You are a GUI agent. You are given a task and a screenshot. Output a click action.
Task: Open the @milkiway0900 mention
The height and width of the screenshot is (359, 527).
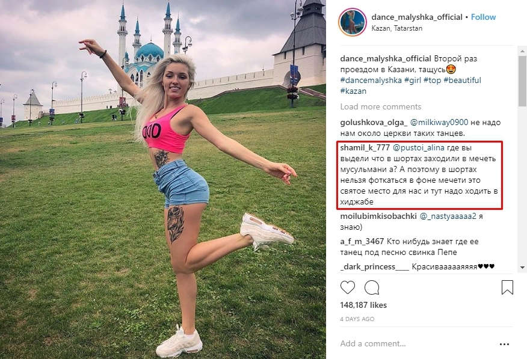439,123
